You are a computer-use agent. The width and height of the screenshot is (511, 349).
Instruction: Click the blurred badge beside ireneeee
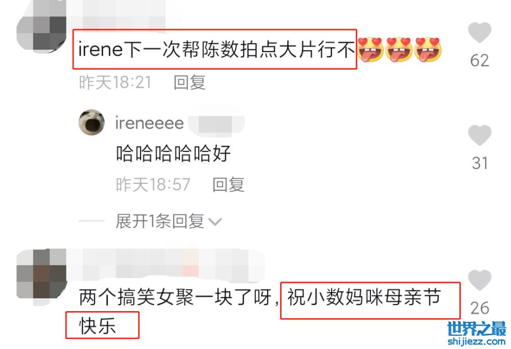point(216,124)
